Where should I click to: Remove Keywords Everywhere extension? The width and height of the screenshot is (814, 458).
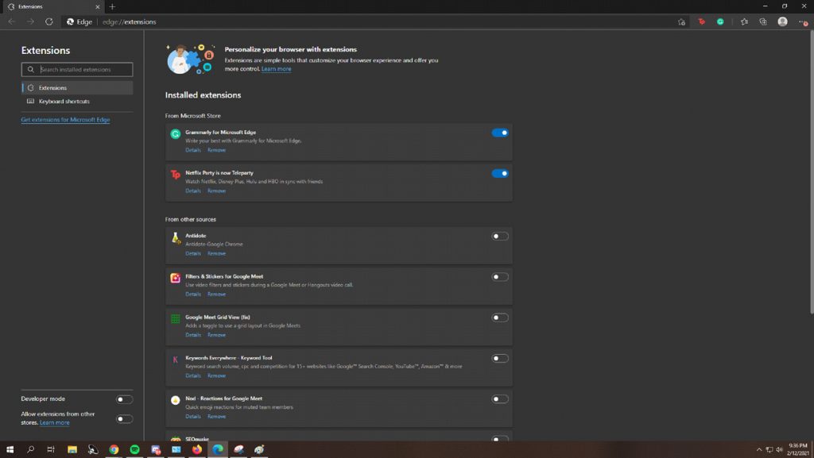[x=216, y=376]
